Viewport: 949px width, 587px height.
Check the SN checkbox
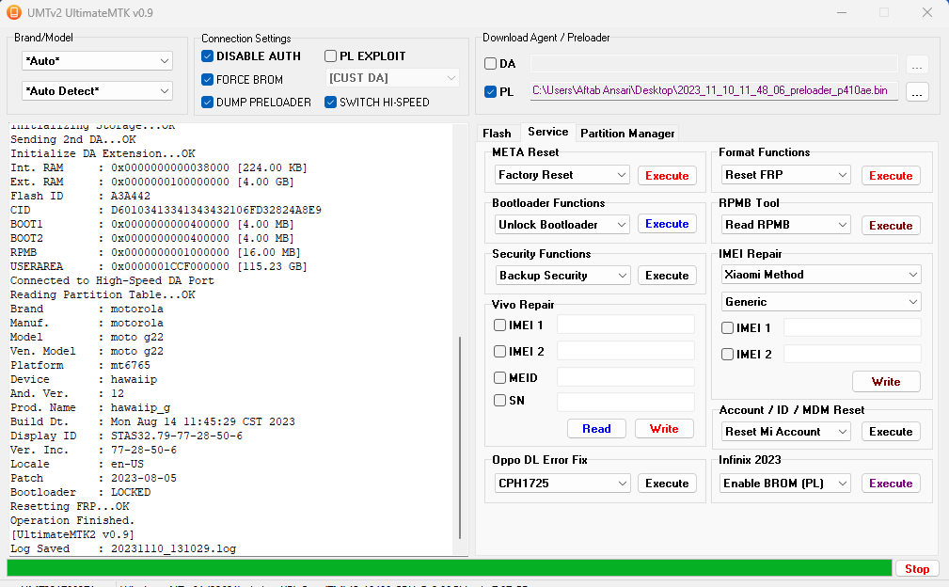(500, 400)
